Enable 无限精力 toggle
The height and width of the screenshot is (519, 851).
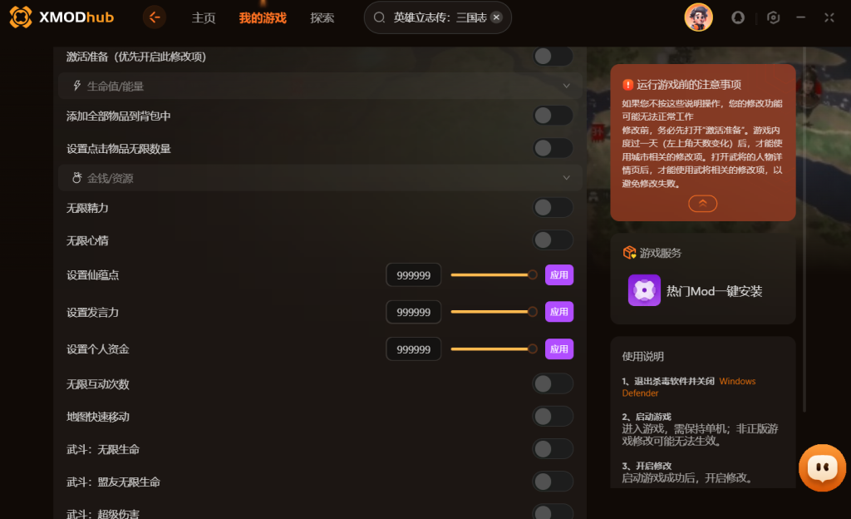coord(553,207)
